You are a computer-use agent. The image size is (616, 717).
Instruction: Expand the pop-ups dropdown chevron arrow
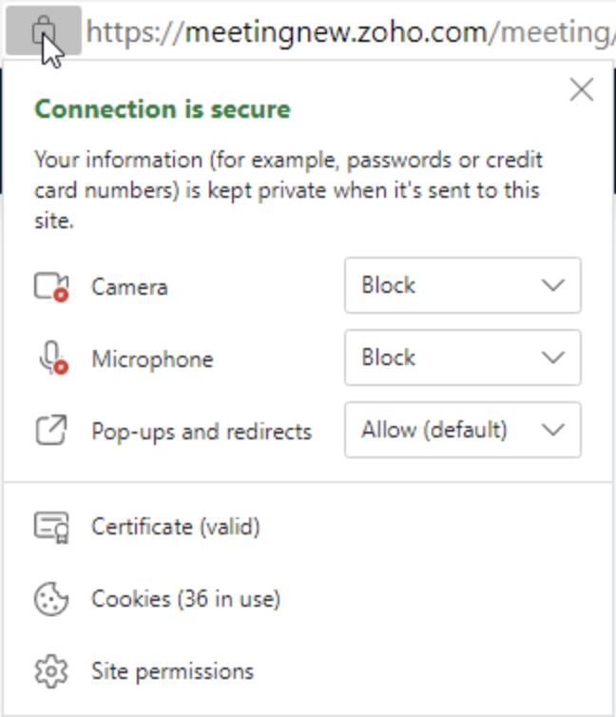pyautogui.click(x=552, y=430)
